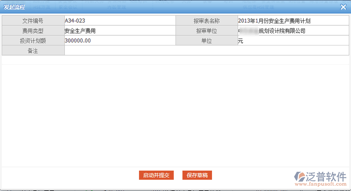Select the 报审表名称 field with 2013年1月份安全生产费用计划
Image resolution: width=351 pixels, height=191 pixels.
[x=293, y=21]
